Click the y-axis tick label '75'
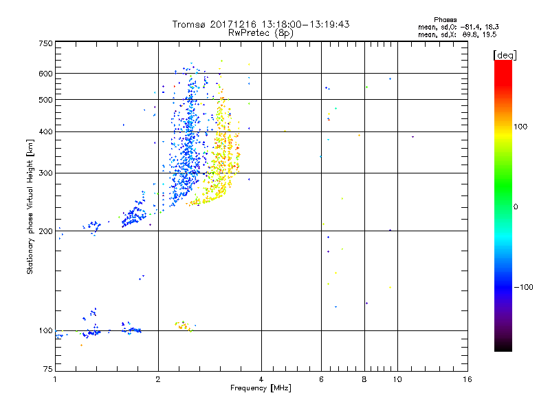Screen dimensions: 550x413 (48, 369)
